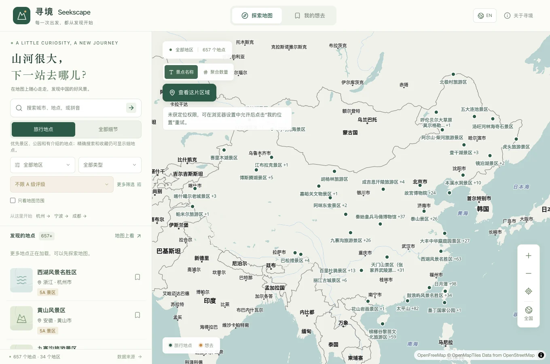This screenshot has width=550, height=364.
Task: Select 西湖风景名胜区 +63 map label
Action: coord(441,259)
